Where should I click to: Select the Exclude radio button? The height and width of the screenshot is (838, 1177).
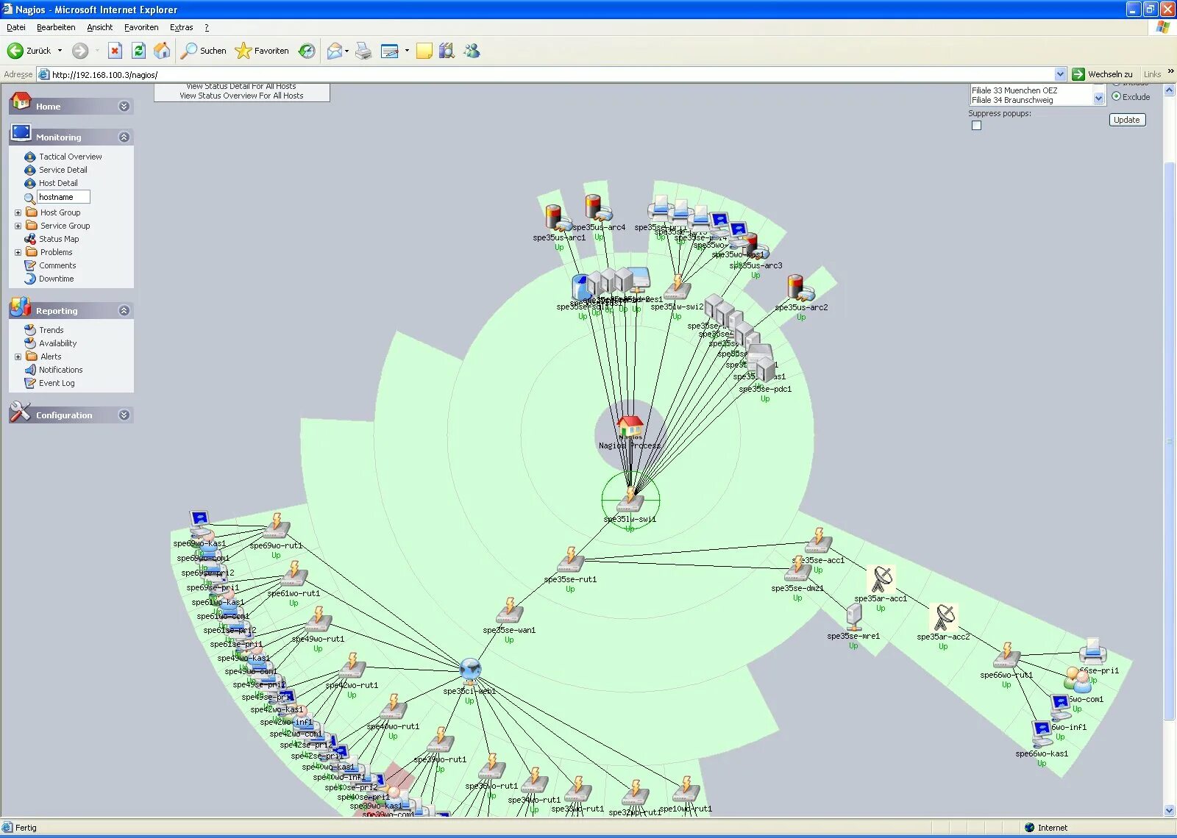point(1116,96)
